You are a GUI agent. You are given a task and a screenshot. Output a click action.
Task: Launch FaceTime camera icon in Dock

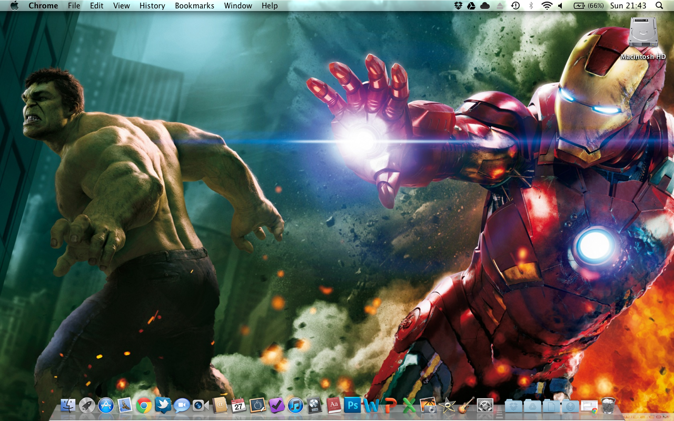[x=201, y=405]
